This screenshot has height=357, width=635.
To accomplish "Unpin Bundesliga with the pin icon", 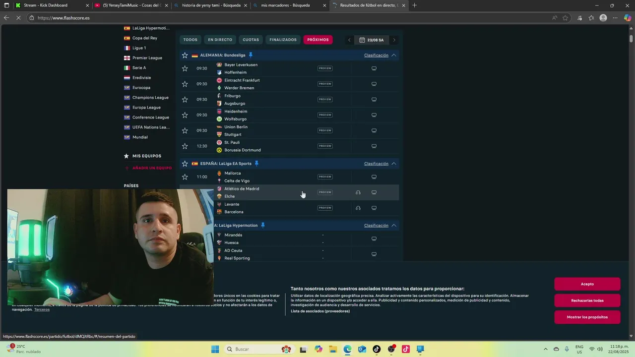I will tap(251, 55).
